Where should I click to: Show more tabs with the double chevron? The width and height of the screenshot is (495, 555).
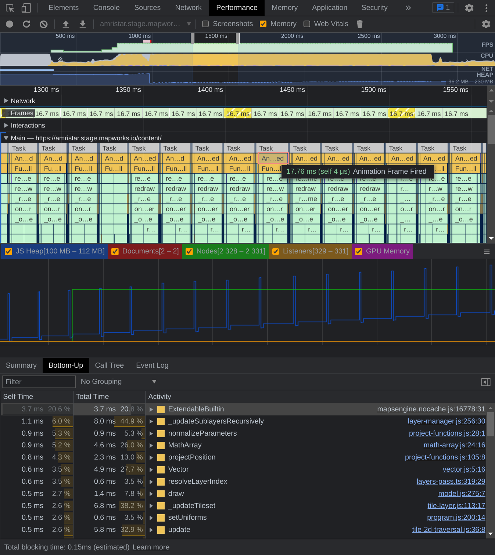(408, 8)
